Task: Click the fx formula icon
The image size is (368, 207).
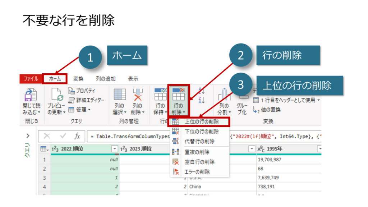Action: pyautogui.click(x=77, y=137)
